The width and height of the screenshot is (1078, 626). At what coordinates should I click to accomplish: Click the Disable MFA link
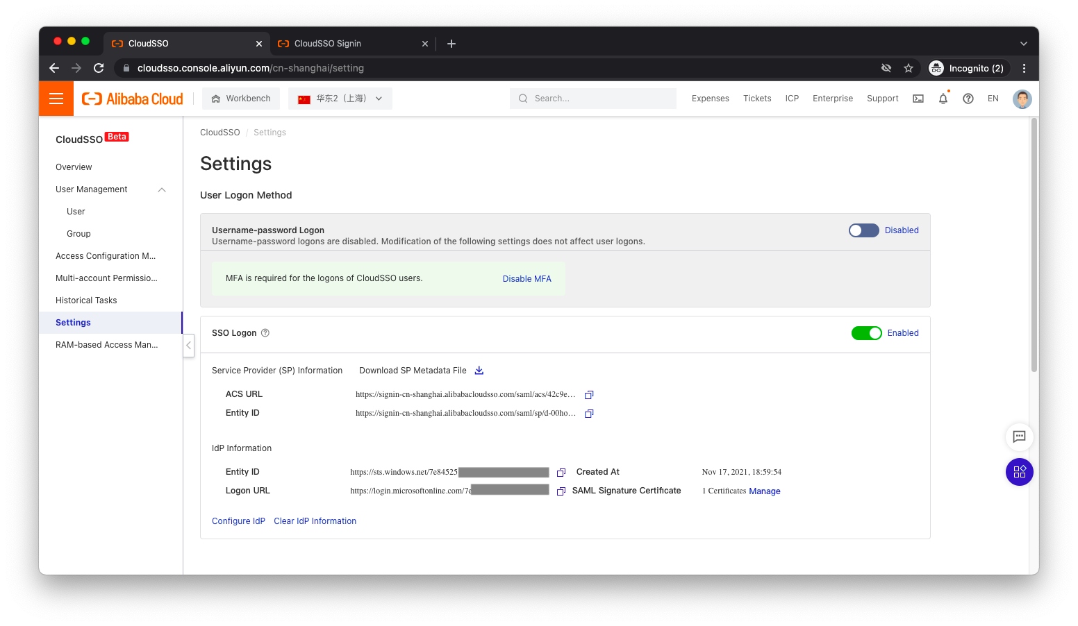pyautogui.click(x=526, y=279)
